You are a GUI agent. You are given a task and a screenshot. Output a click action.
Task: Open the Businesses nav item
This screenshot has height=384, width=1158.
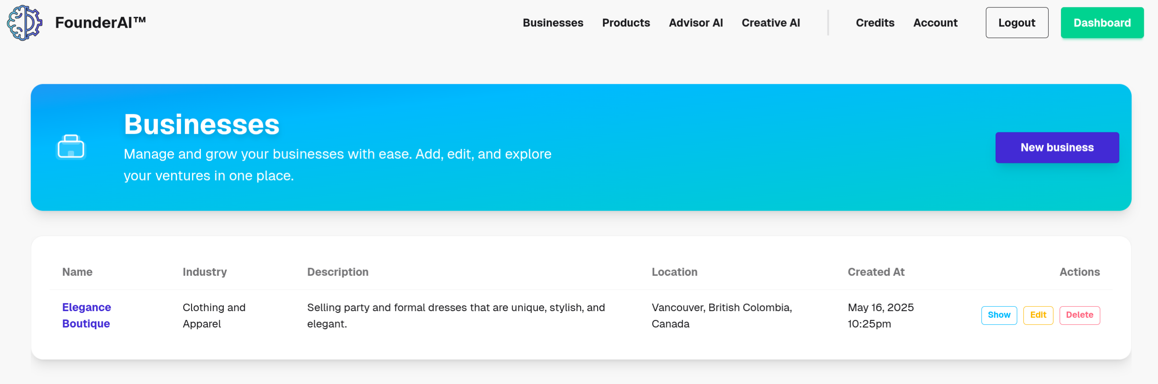pyautogui.click(x=553, y=23)
